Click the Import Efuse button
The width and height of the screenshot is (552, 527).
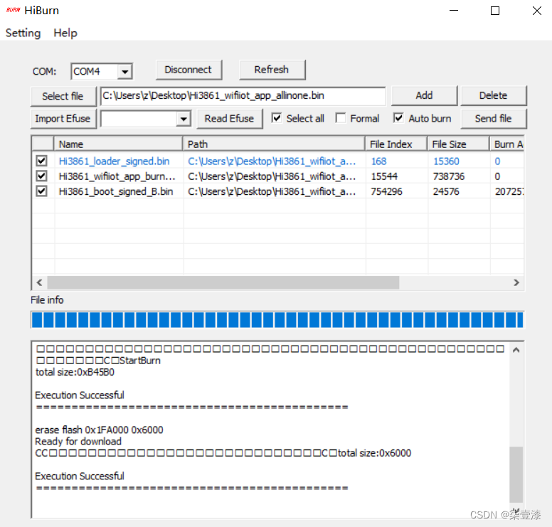(63, 119)
